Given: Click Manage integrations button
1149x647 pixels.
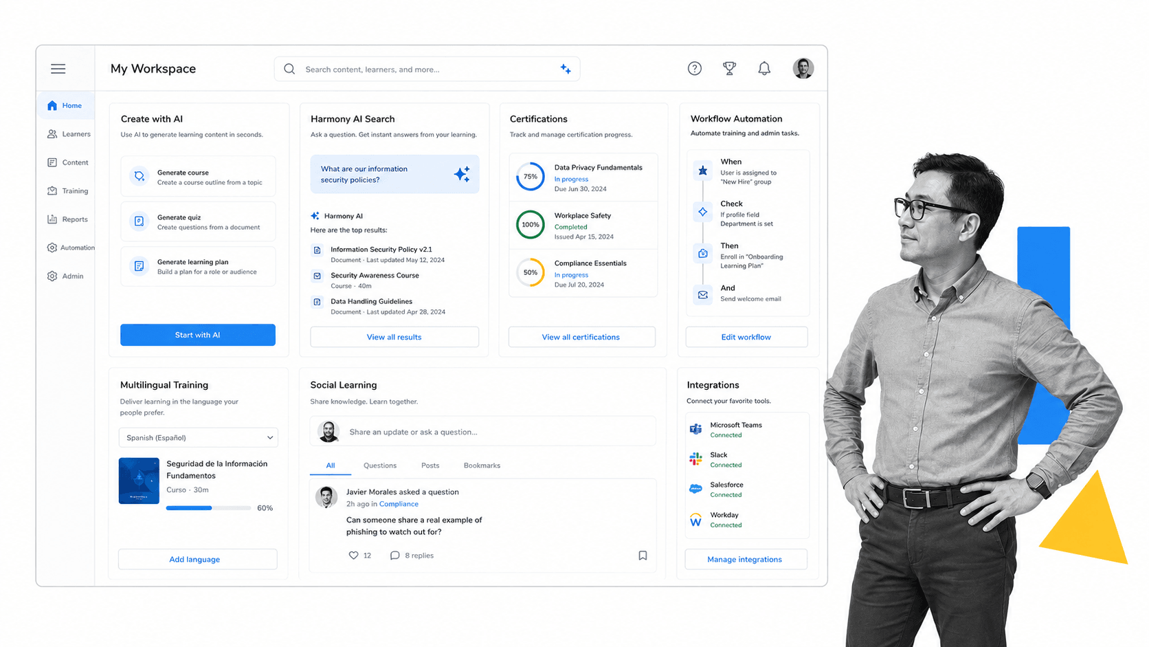Looking at the screenshot, I should click(745, 559).
